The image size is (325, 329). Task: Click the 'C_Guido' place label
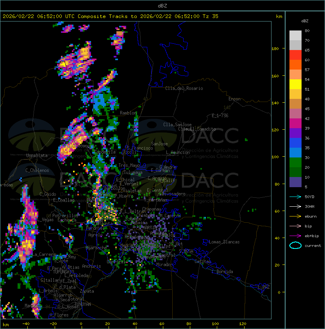[48, 194]
